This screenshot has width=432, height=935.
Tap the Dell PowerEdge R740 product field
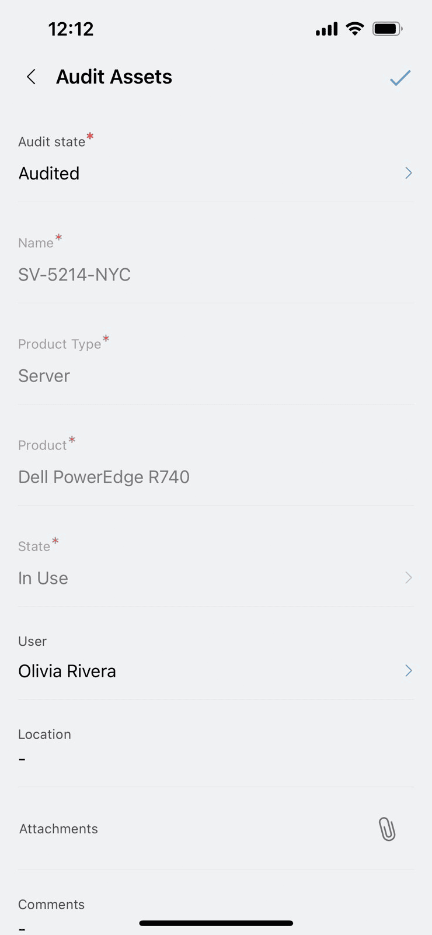tap(104, 477)
